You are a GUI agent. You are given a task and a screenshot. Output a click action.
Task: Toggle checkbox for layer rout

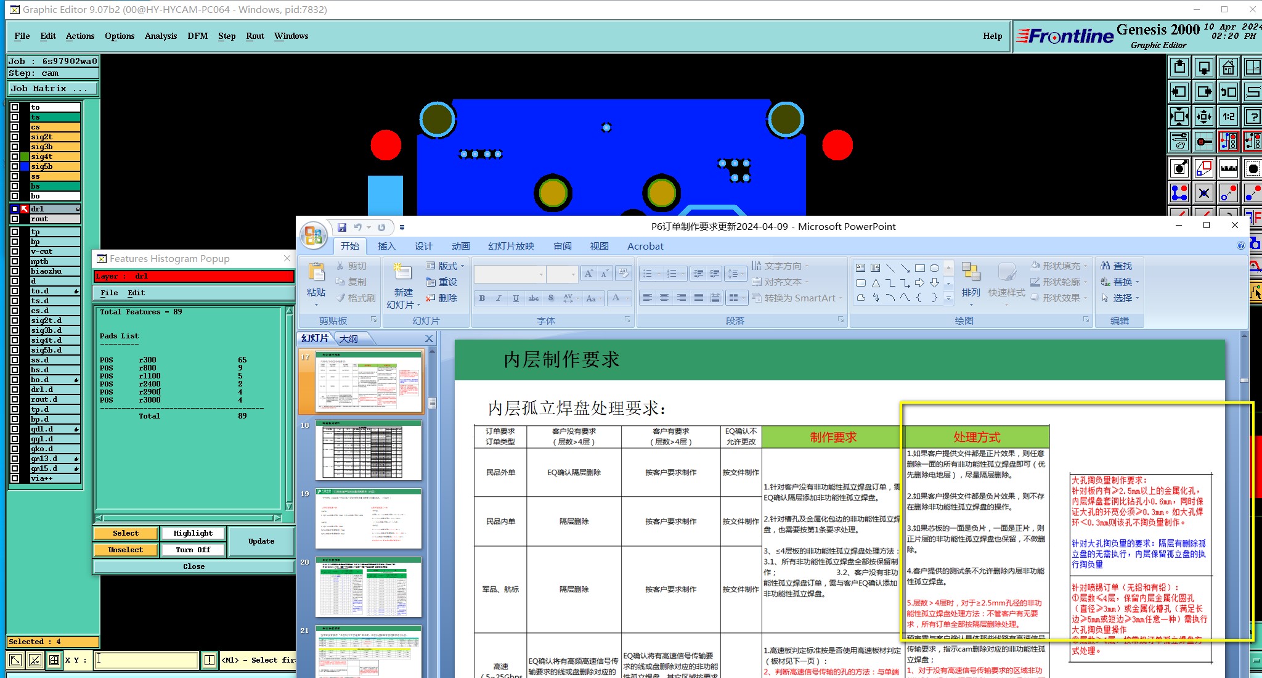click(x=15, y=219)
